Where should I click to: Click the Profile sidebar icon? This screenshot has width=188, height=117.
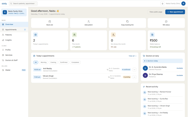(x=3, y=50)
